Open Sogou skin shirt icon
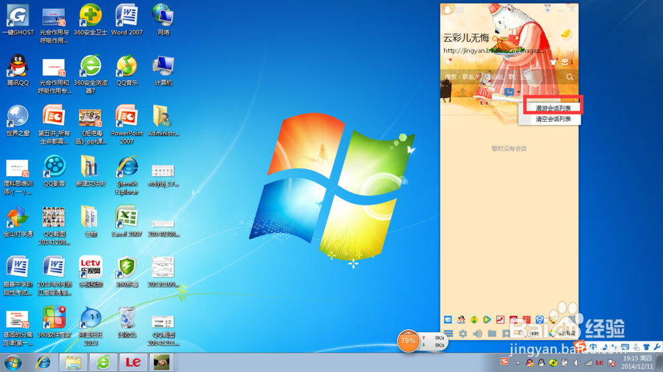The width and height of the screenshot is (663, 372). 646,347
